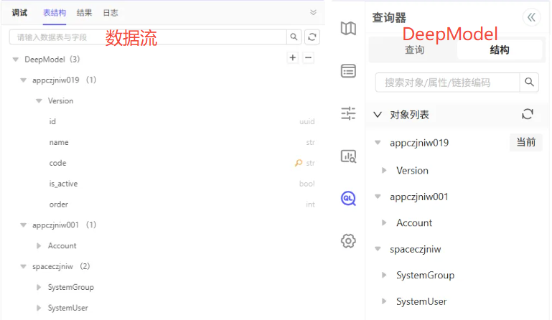Expand SystemUser in 查询器 object list
The height and width of the screenshot is (320, 552).
coord(384,301)
